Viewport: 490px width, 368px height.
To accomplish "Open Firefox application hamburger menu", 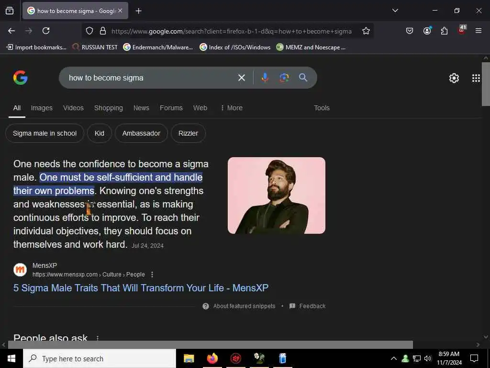I will [478, 31].
